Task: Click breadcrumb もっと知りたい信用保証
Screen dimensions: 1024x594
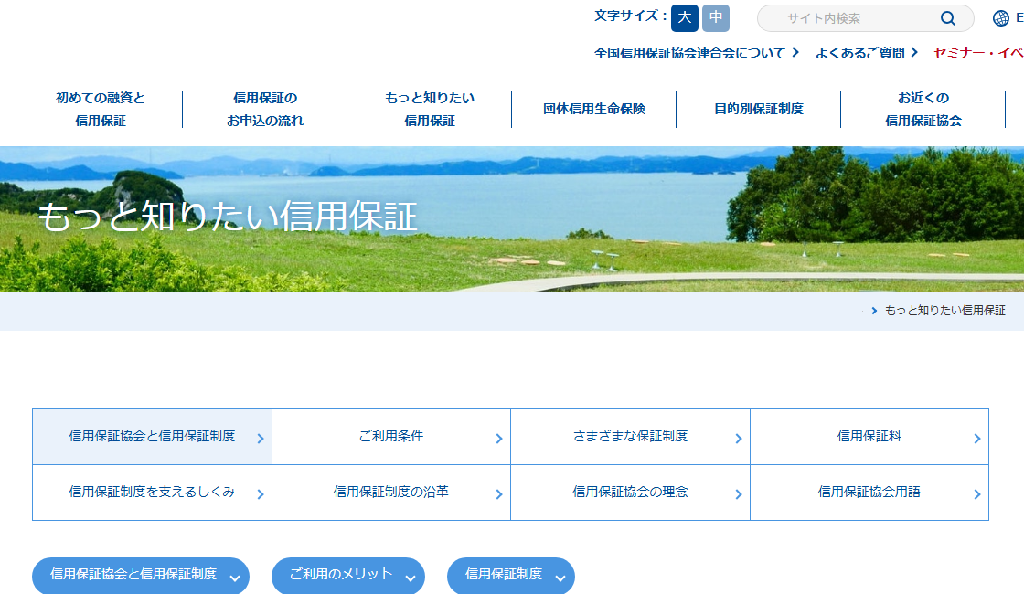Action: pos(944,311)
